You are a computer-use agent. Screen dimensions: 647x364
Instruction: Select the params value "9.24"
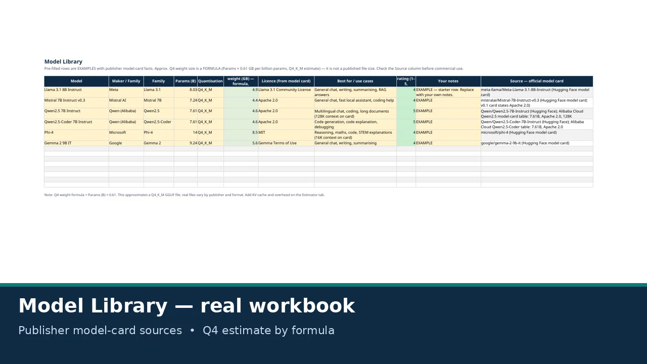(186, 143)
